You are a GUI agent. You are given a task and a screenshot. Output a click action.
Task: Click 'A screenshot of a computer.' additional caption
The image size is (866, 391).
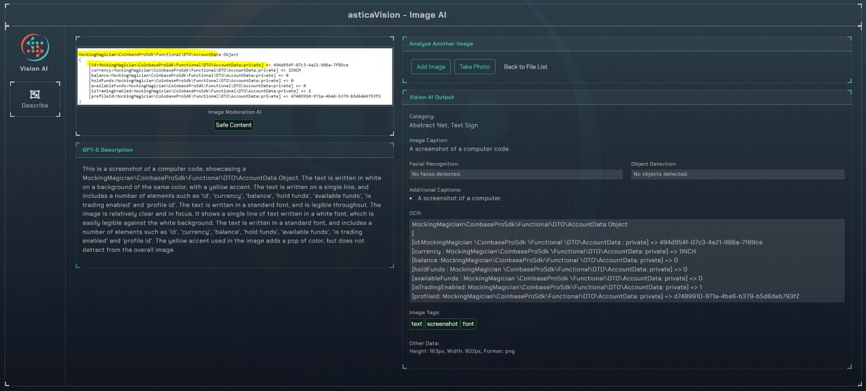(460, 198)
